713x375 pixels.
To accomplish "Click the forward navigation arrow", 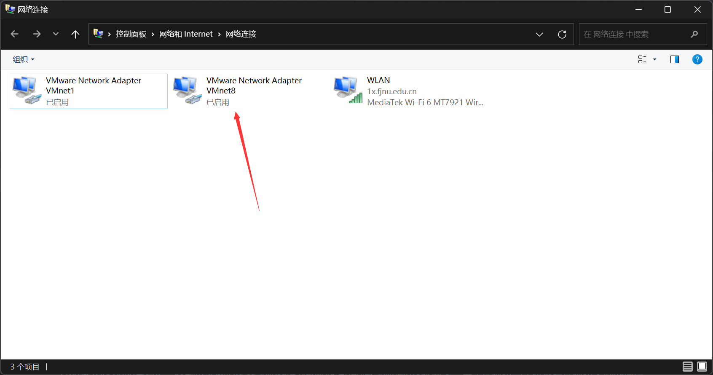I will point(37,34).
